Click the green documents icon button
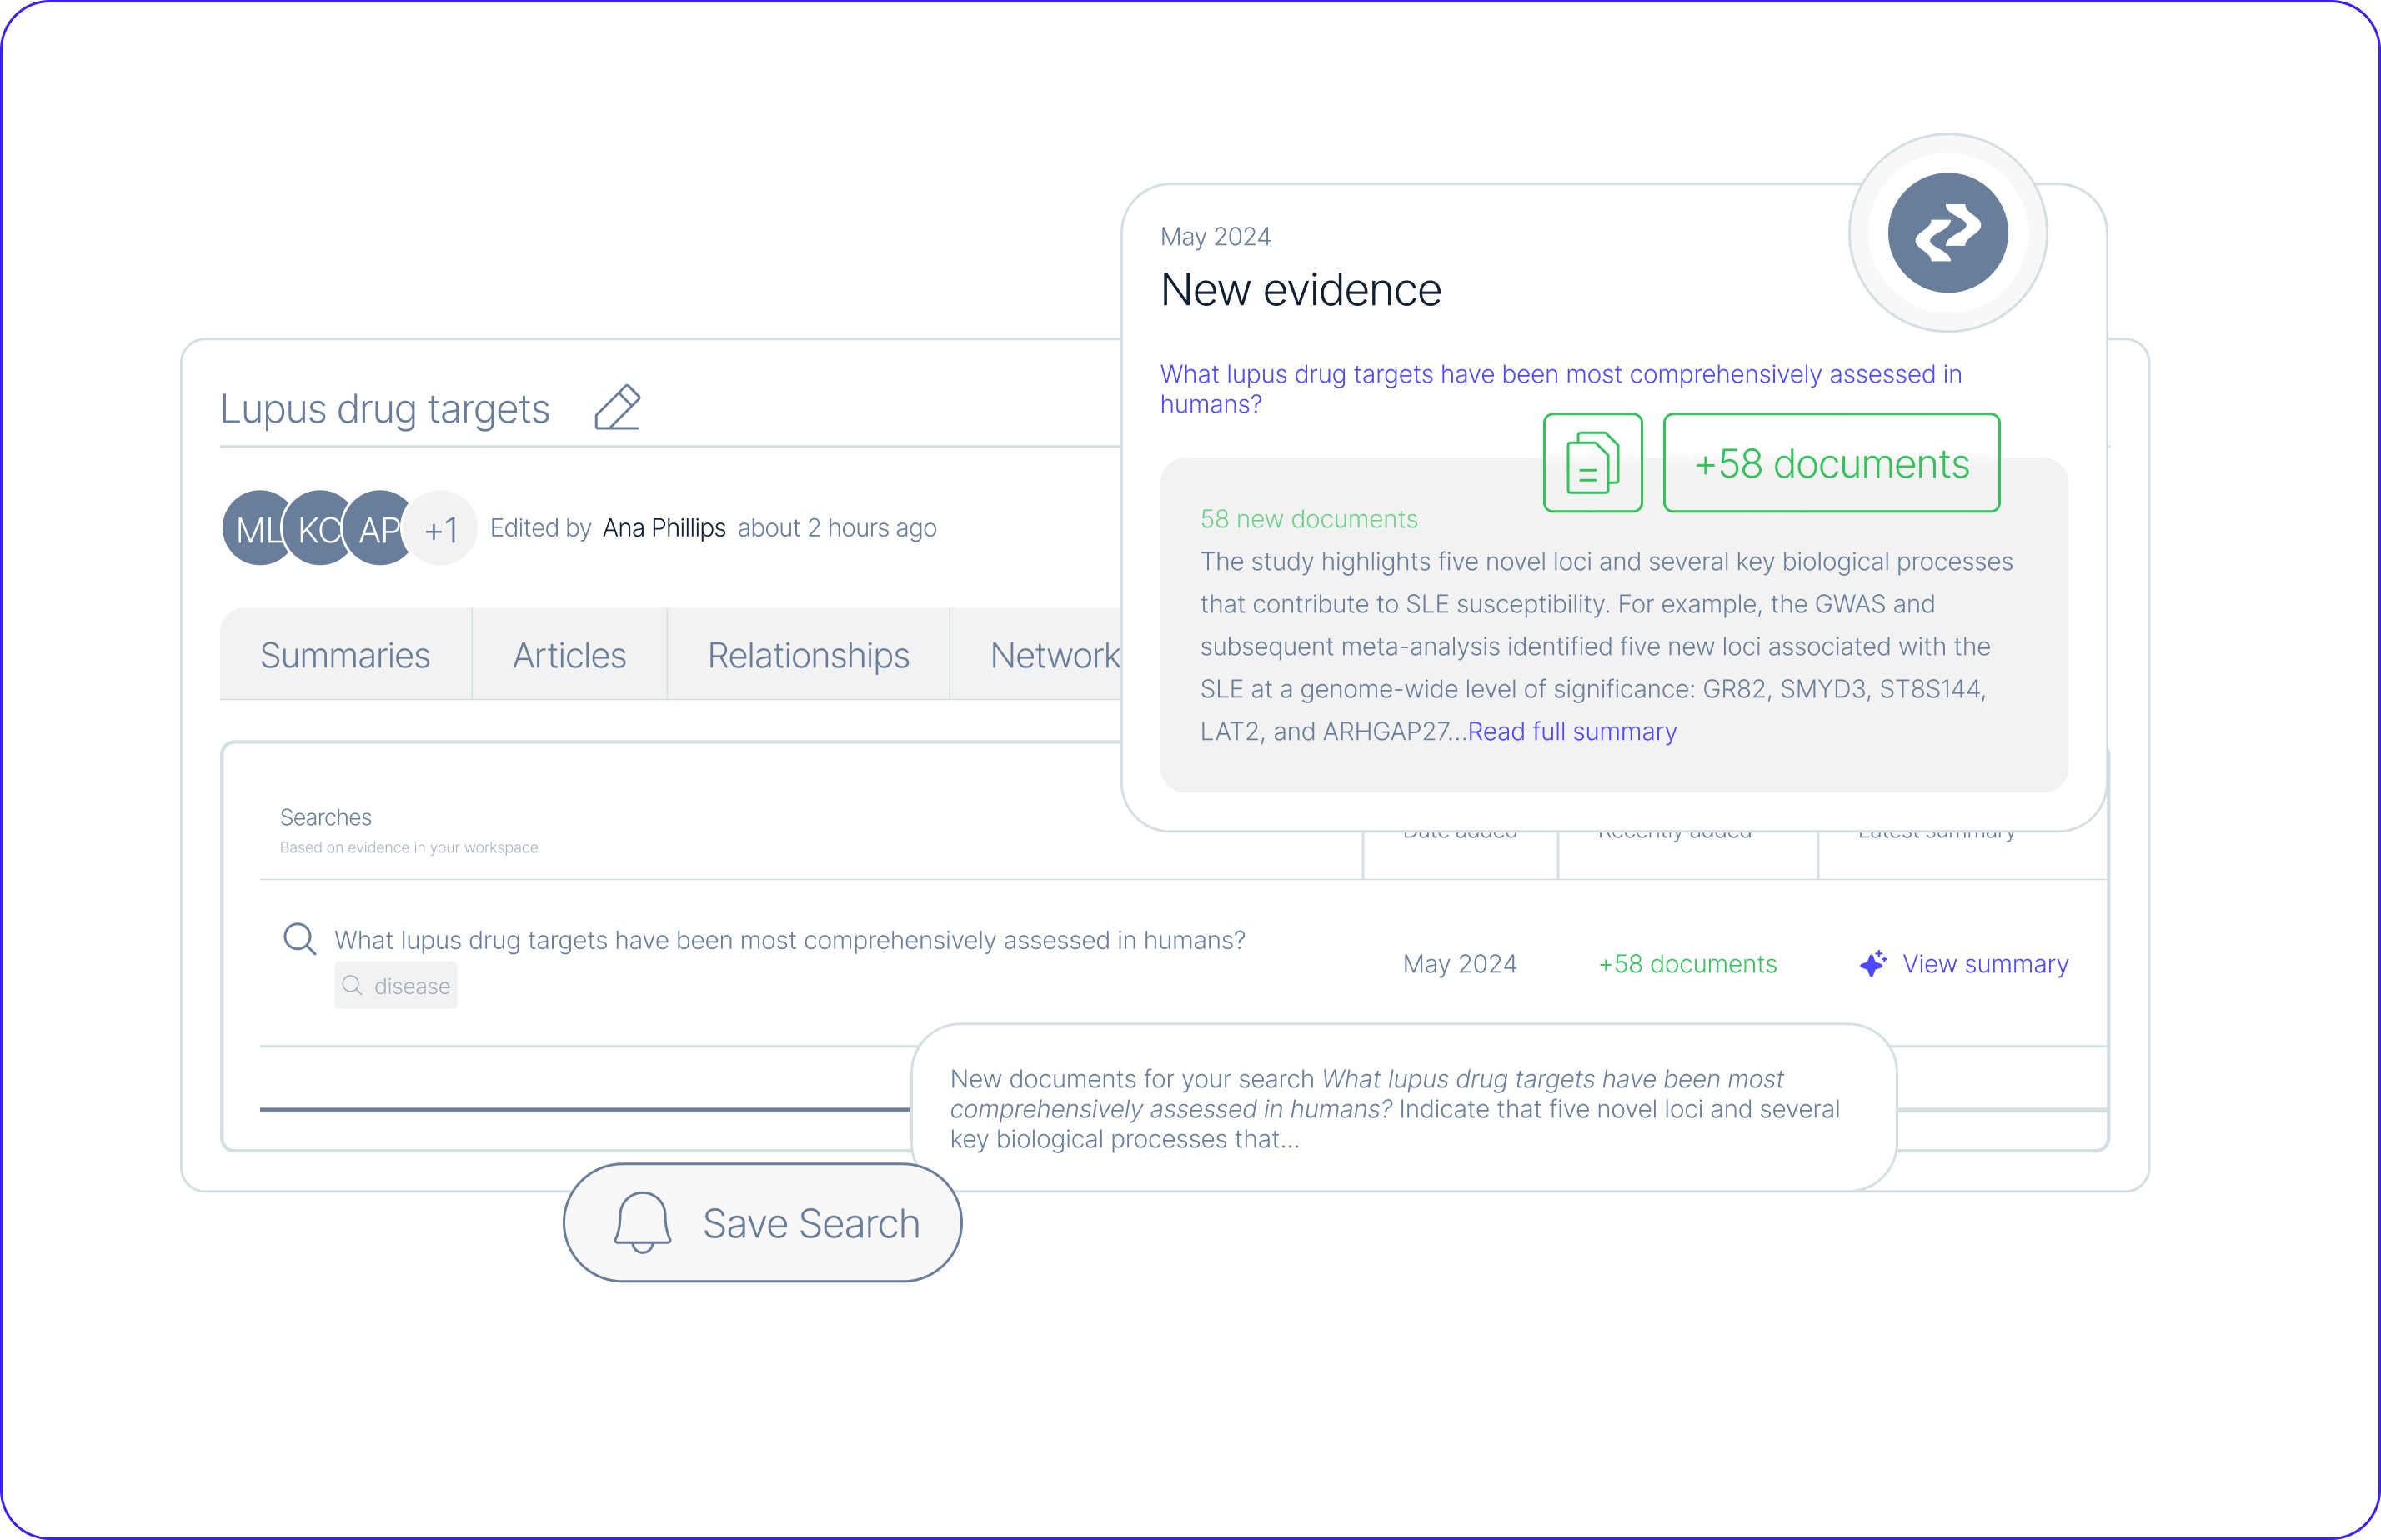This screenshot has width=2381, height=1540. point(1592,463)
